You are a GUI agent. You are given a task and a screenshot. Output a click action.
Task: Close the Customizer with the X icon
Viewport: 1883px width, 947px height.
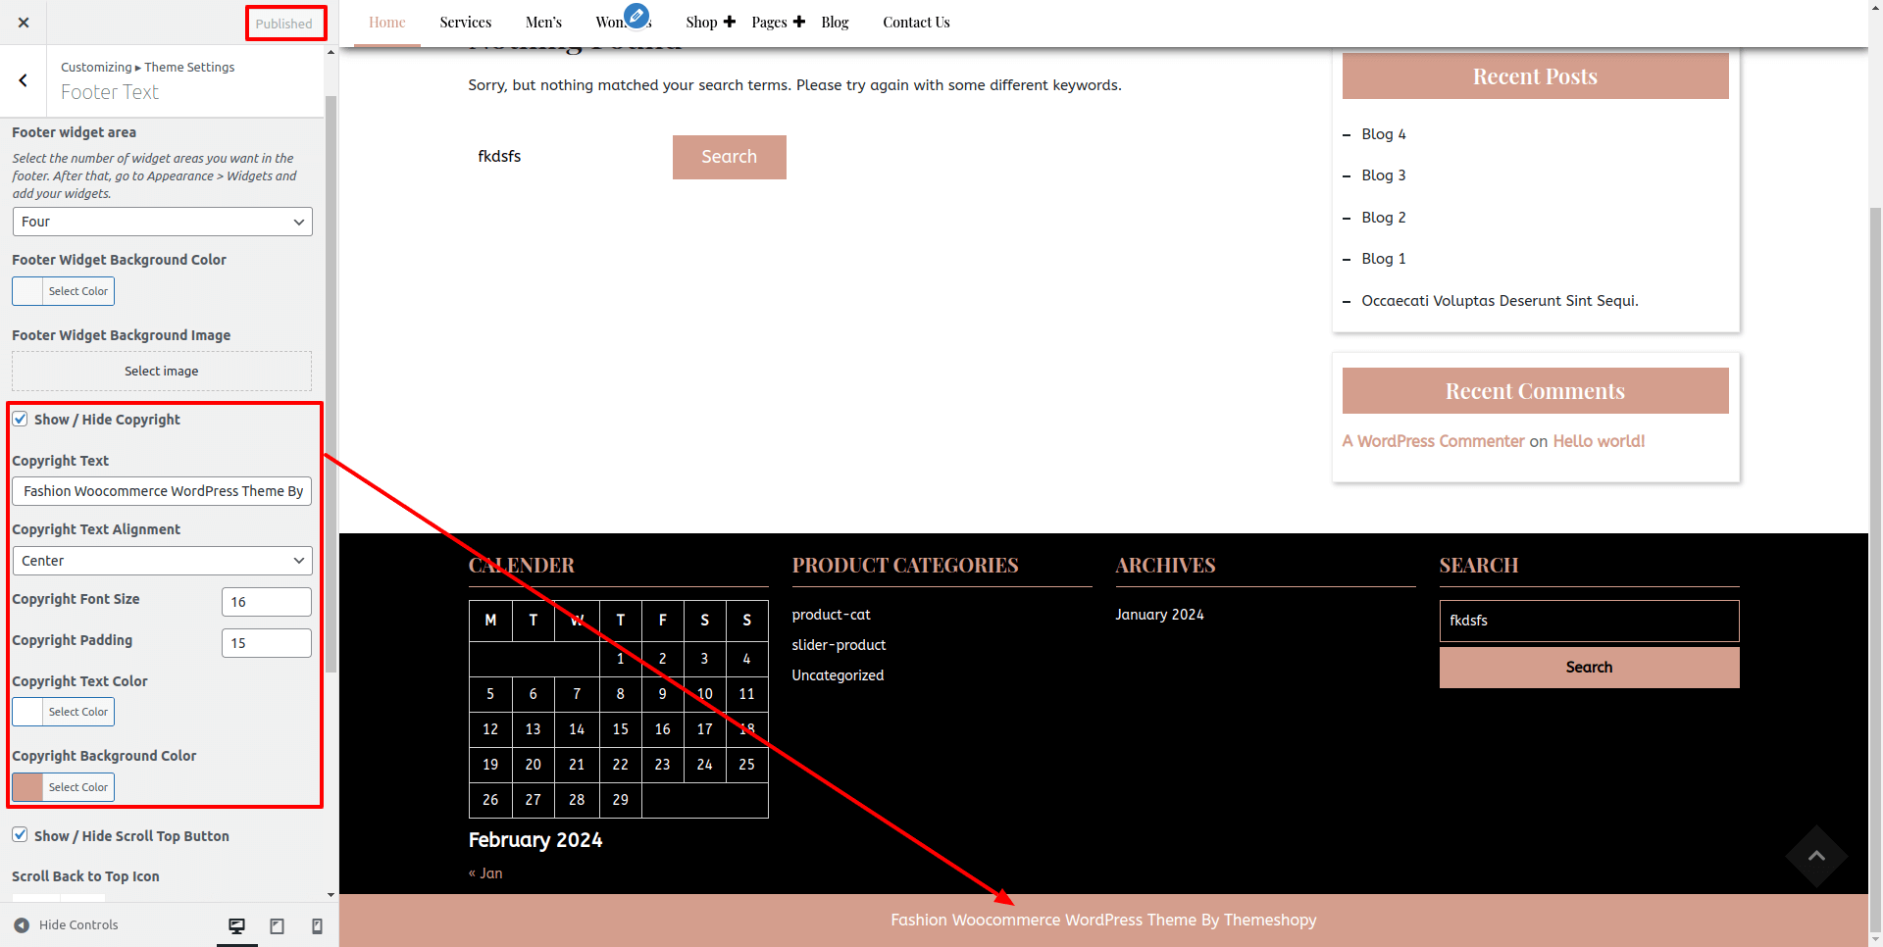point(24,23)
